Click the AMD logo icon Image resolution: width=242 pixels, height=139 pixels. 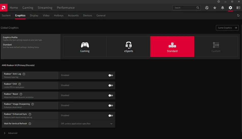[x=4, y=8]
